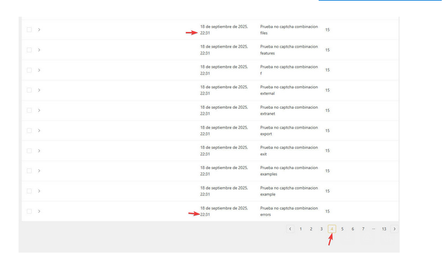Screen dimensions: 443x260
Task: Click the 15 link in the 'example' row
Action: 327,191
